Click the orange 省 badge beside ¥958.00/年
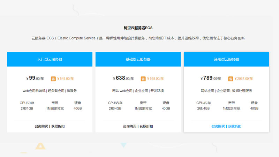The height and width of the screenshot is (157, 279). 143,79
